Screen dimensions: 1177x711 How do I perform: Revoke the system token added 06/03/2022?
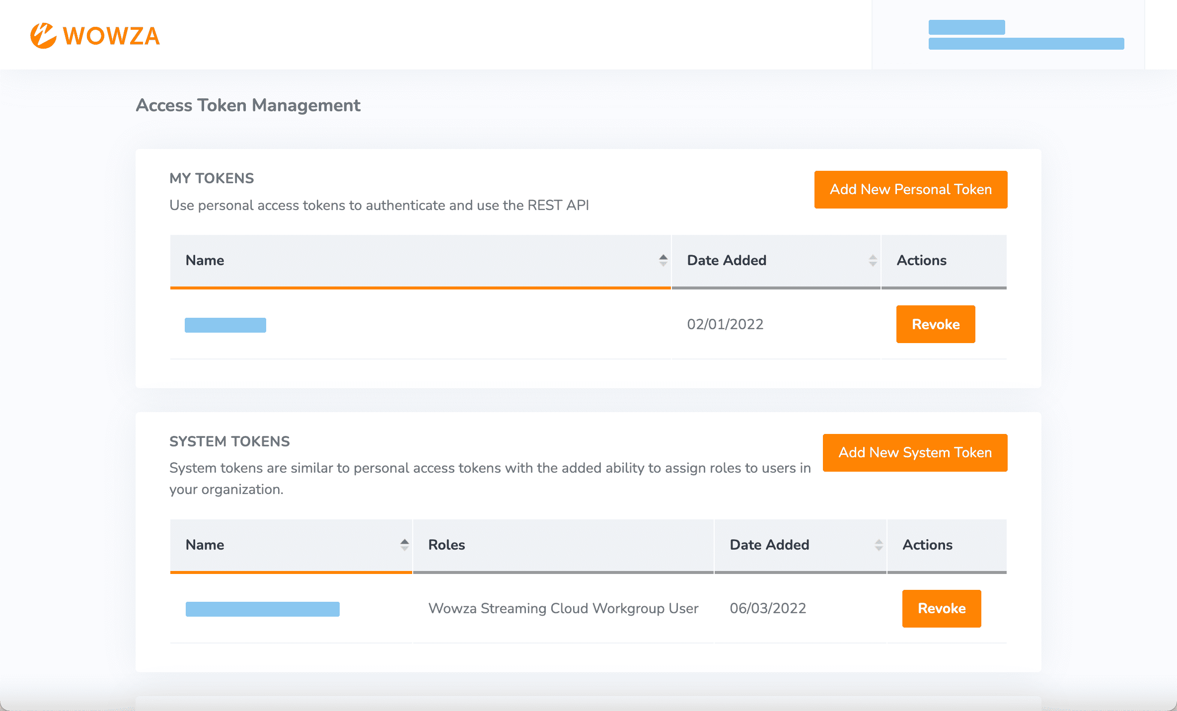(941, 608)
